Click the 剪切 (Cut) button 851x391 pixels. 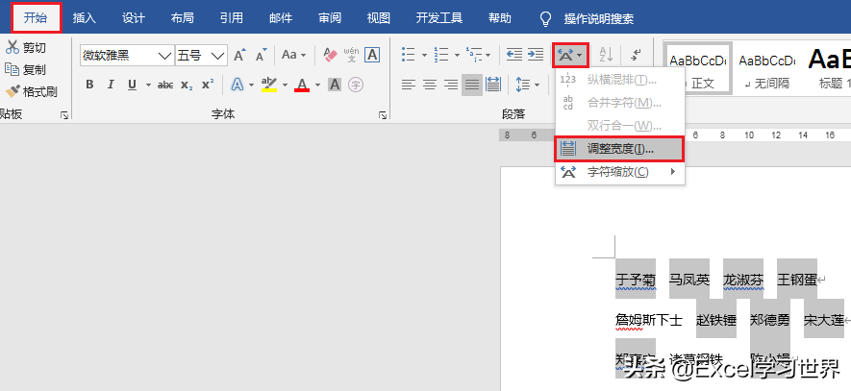26,48
